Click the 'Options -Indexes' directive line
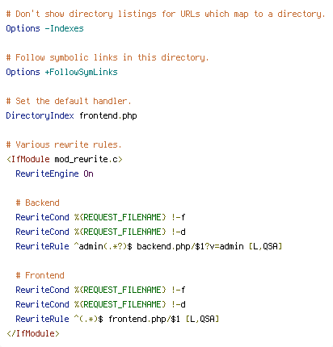333x347 pixels. [44, 28]
